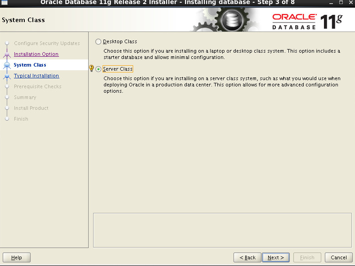Click the Help button
355x266 pixels.
(17, 257)
